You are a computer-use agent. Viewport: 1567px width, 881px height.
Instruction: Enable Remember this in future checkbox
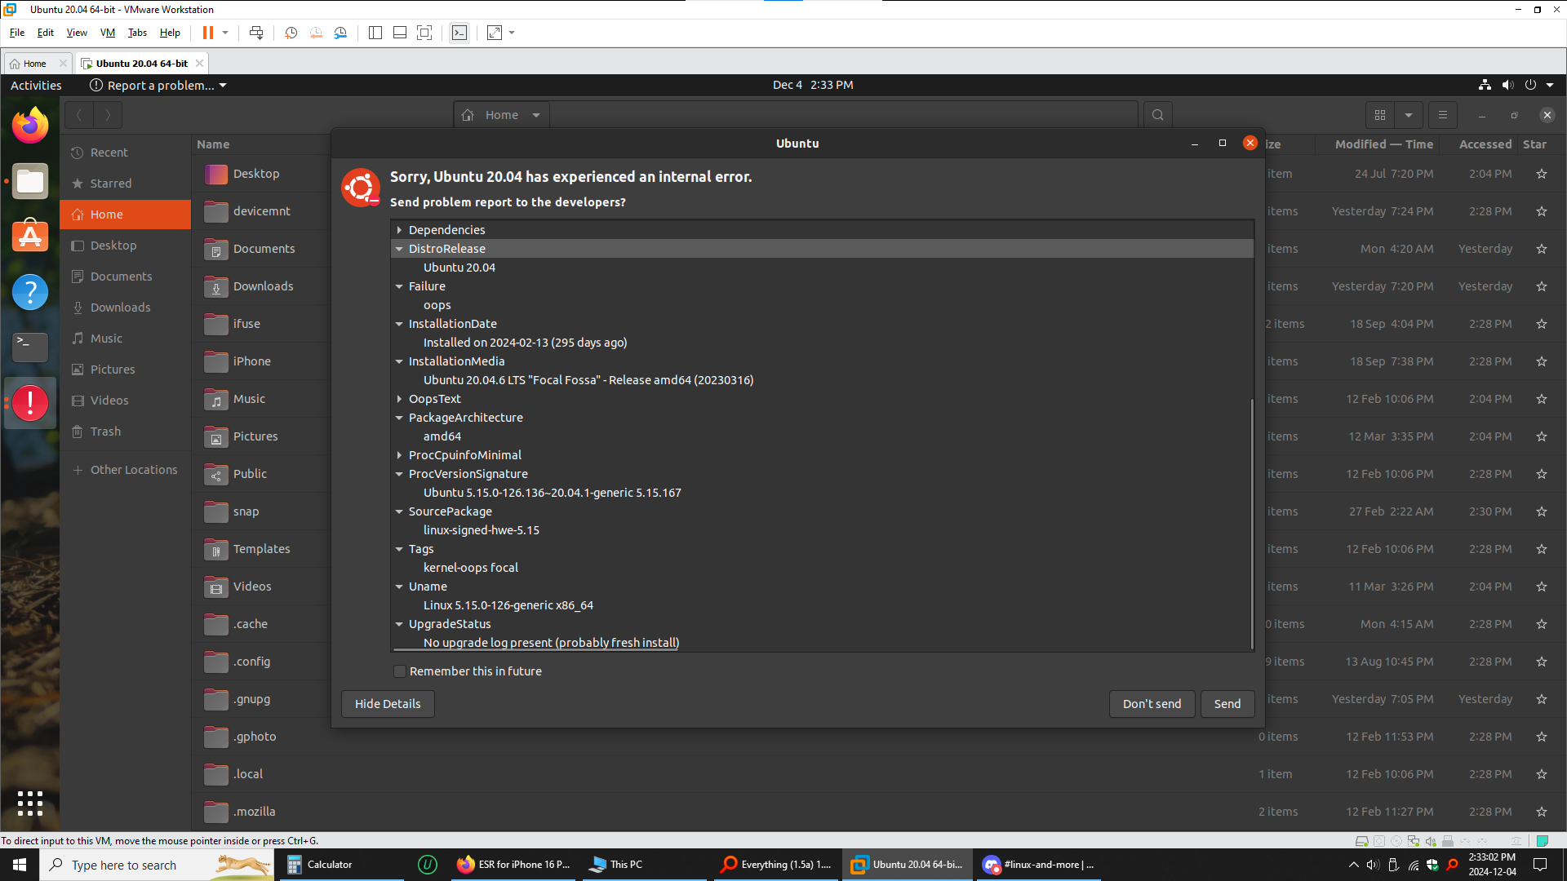pyautogui.click(x=400, y=671)
